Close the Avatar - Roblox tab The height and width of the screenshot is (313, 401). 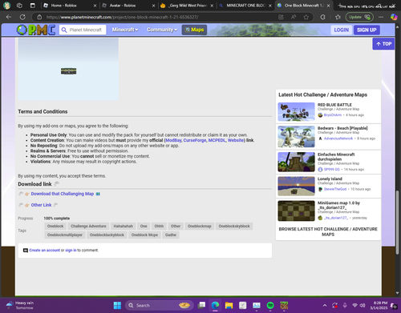[153, 6]
